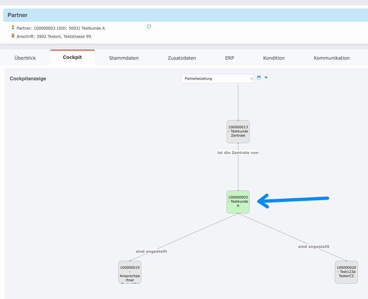This screenshot has width=368, height=299.
Task: Select node 100000019 Ansprechpartner
Action: click(130, 272)
